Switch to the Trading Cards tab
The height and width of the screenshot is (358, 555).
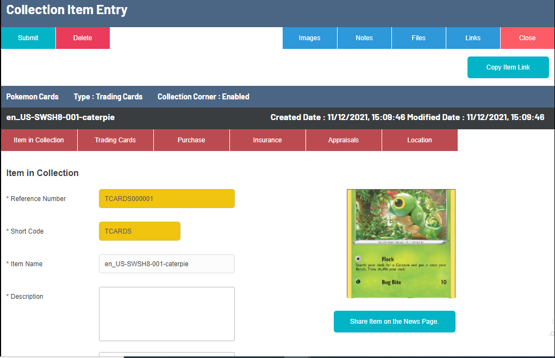(x=115, y=140)
